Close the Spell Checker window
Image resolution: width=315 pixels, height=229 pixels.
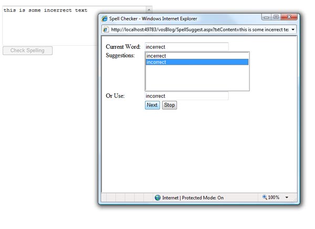[289, 17]
